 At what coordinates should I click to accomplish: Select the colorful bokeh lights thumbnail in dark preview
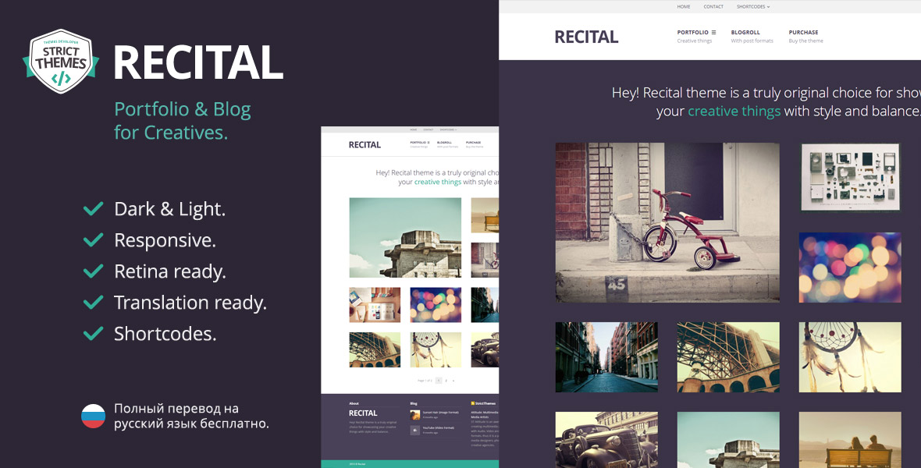coord(849,267)
